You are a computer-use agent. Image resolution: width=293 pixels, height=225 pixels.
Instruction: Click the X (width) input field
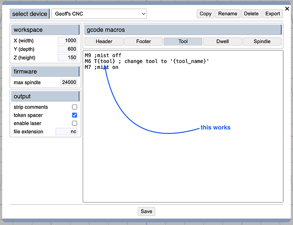coord(68,40)
